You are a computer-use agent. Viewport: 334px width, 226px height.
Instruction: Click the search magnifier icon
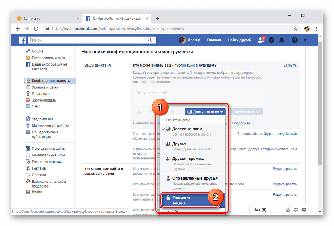point(150,40)
